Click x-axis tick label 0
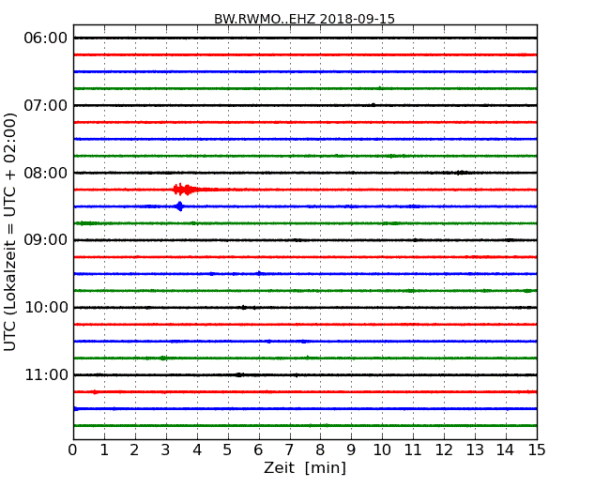The image size is (610, 488). [73, 450]
